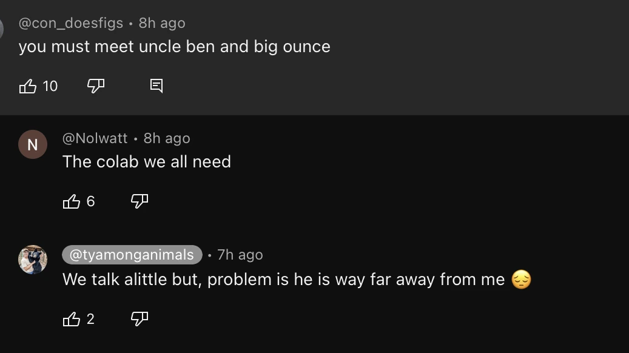This screenshot has width=629, height=353.
Task: Like the tyamonganimals reply
Action: pos(72,319)
